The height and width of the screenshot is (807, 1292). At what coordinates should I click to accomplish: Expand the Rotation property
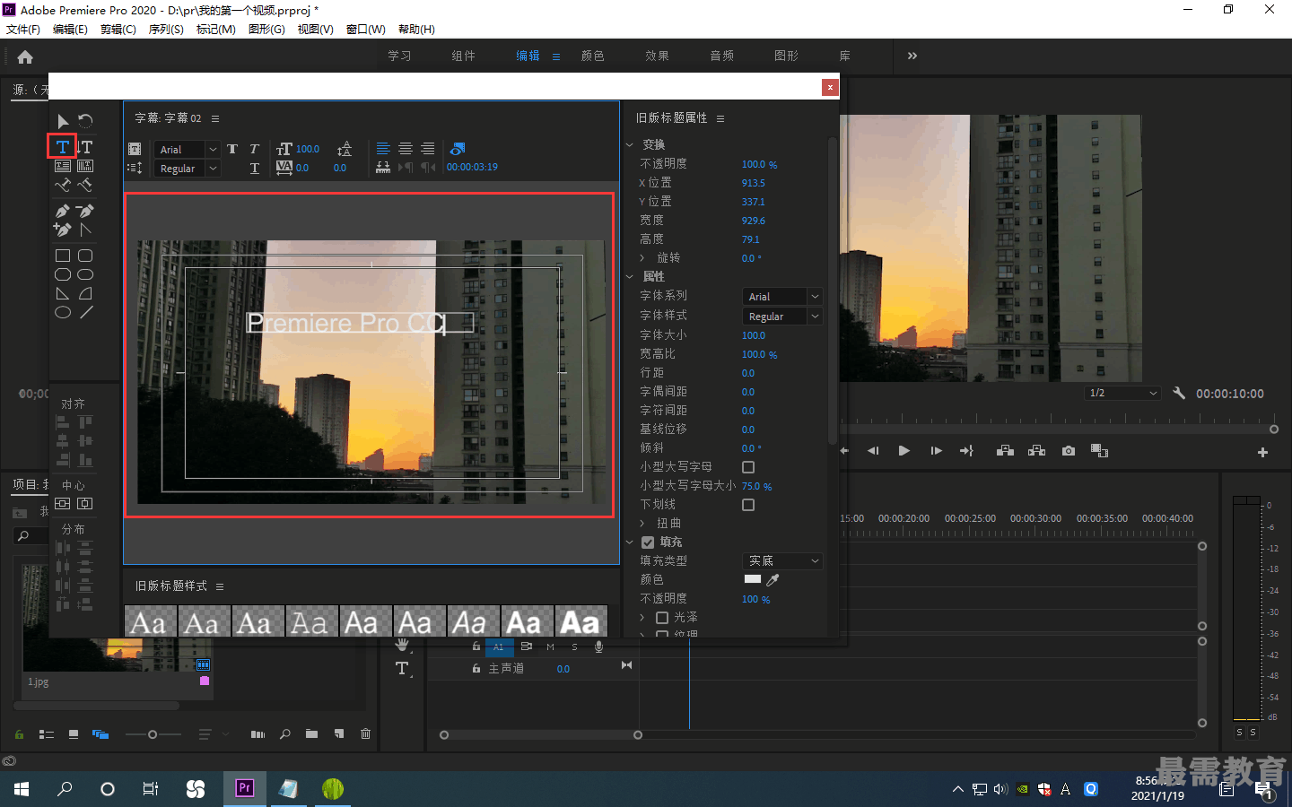coord(642,258)
